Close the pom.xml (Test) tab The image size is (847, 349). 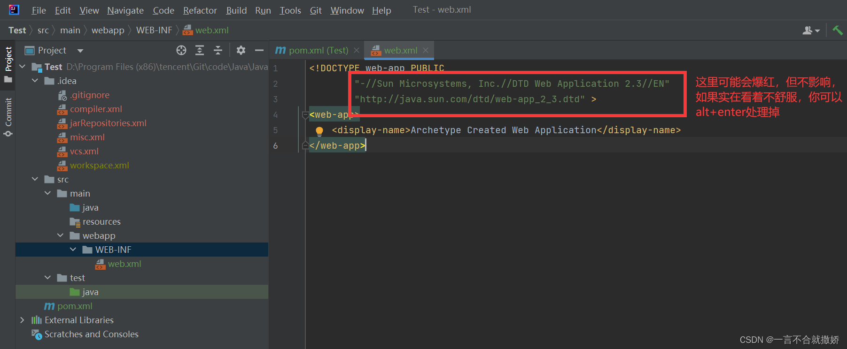click(x=357, y=50)
